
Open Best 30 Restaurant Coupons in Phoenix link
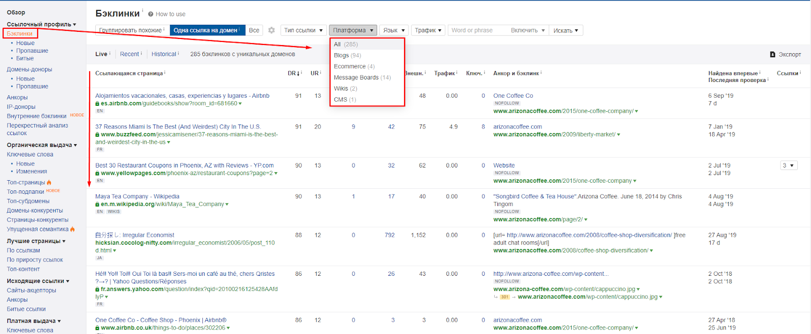[x=185, y=166]
